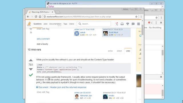
Task: Open Stack Overflow inbox icon
Action: pyautogui.click(x=122, y=24)
